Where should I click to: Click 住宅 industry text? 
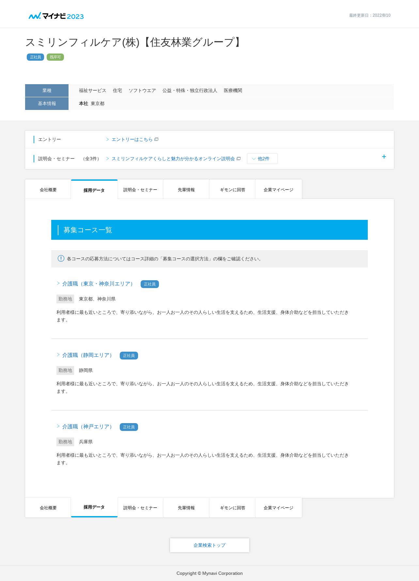pos(117,90)
